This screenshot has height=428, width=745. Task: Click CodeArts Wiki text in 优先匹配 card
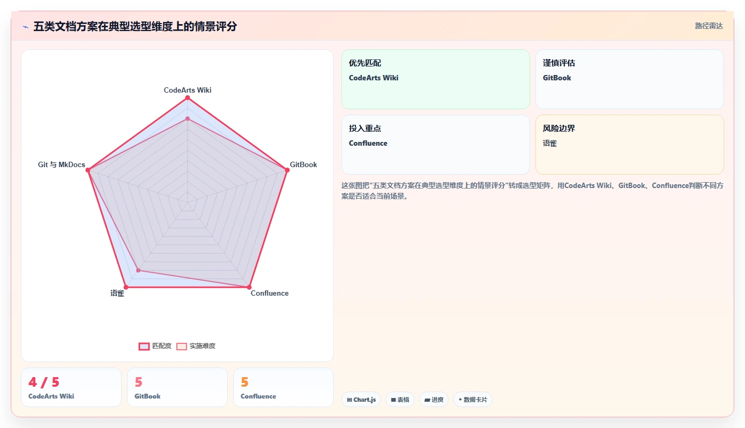[x=374, y=78]
